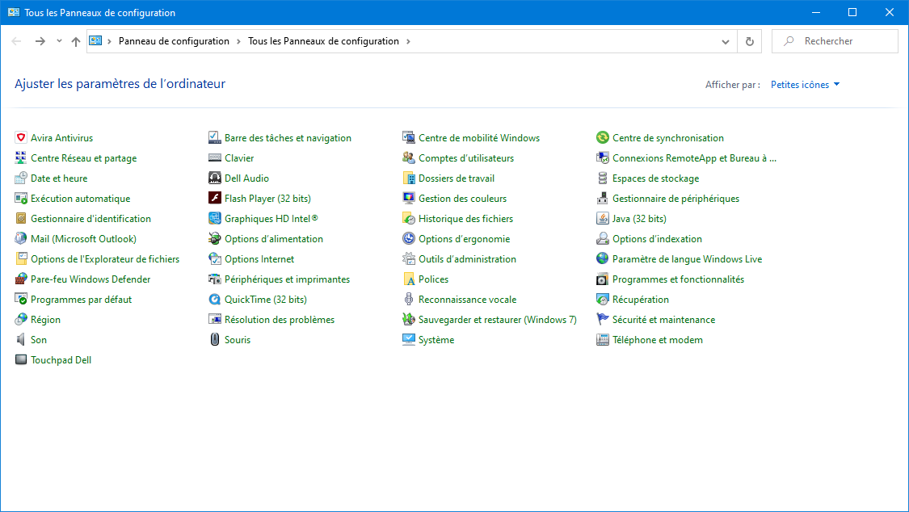The width and height of the screenshot is (909, 512).
Task: Expand the chevron after Panneau de configuration
Action: tap(238, 41)
